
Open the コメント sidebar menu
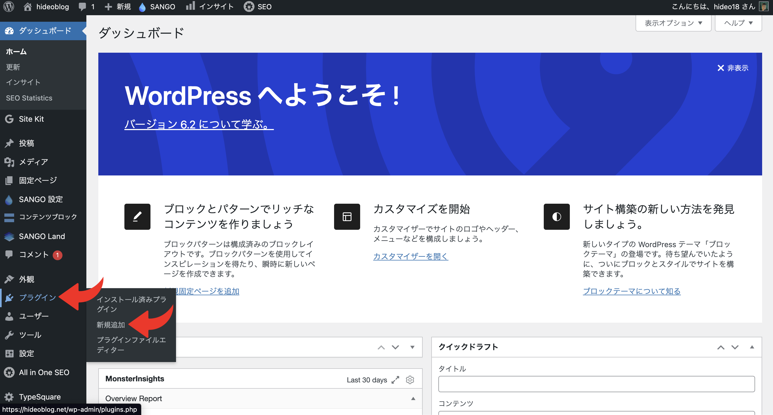pyautogui.click(x=34, y=255)
